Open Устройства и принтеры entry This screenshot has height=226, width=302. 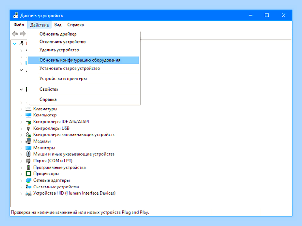(84, 78)
